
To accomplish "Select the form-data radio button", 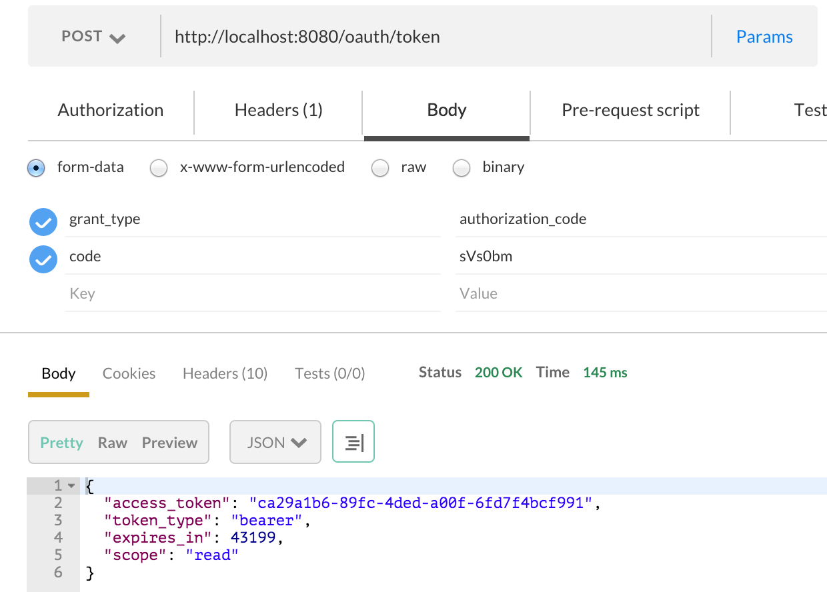I will (36, 168).
